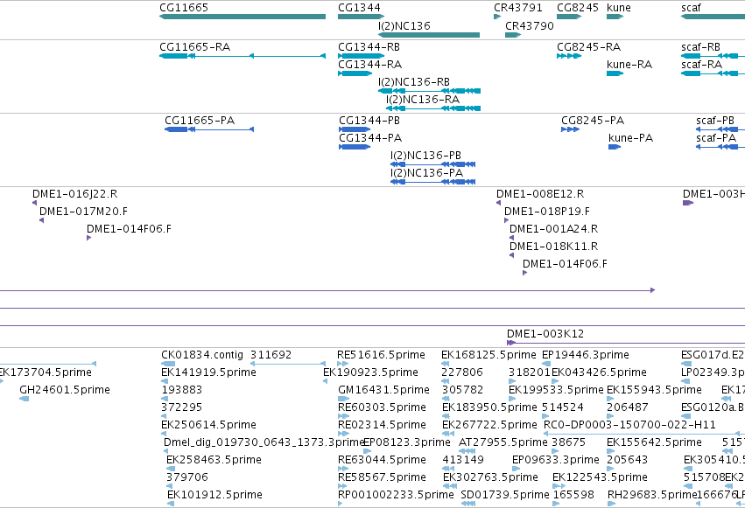Open EST AT27955.5prime
This screenshot has height=508, width=745.
click(503, 442)
